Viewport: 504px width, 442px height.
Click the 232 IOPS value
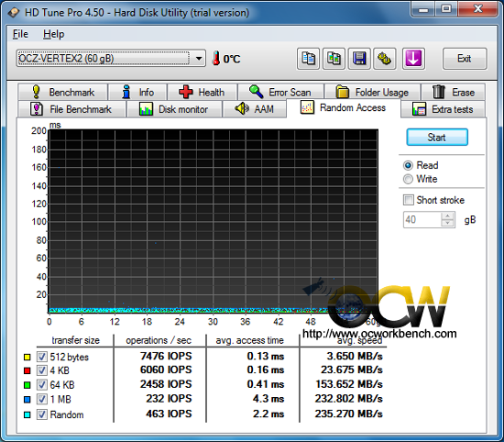coord(170,399)
